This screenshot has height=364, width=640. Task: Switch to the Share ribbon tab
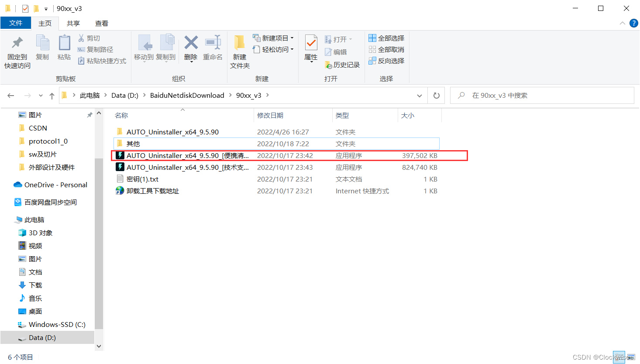pos(73,23)
